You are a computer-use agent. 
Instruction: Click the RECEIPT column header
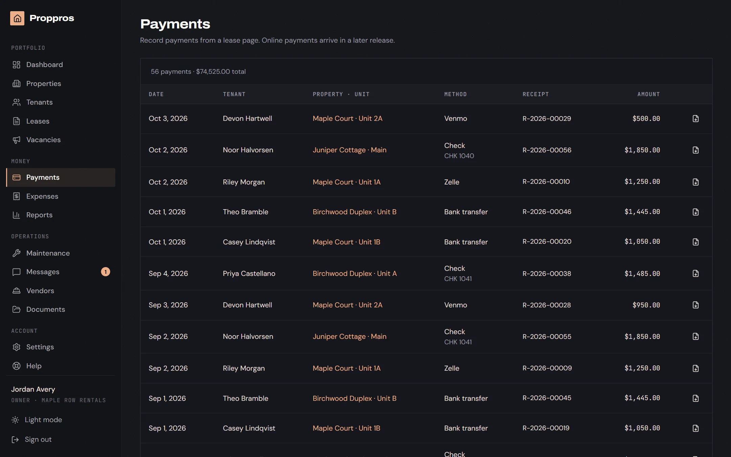535,94
